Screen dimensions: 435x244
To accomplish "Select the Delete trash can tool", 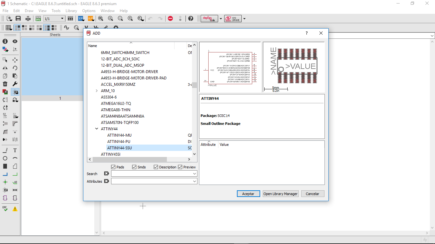I will coord(5,84).
